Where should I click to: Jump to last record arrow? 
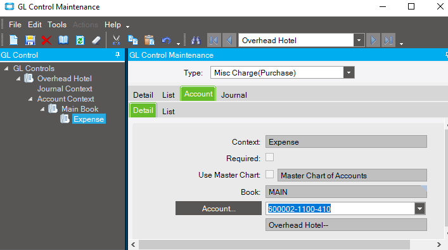[388, 40]
